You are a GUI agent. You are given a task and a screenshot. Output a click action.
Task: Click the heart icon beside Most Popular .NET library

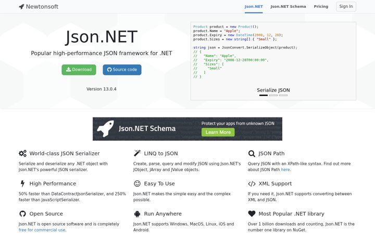[x=252, y=214]
